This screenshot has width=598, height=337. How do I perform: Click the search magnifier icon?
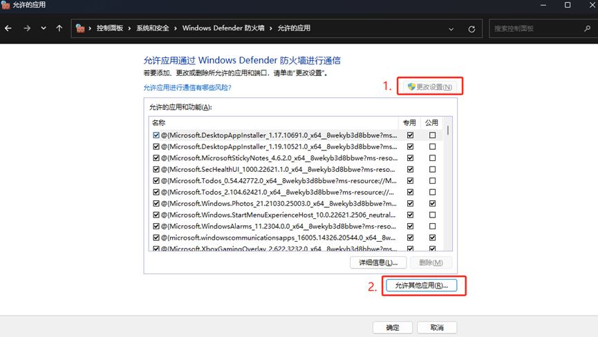[x=588, y=28]
